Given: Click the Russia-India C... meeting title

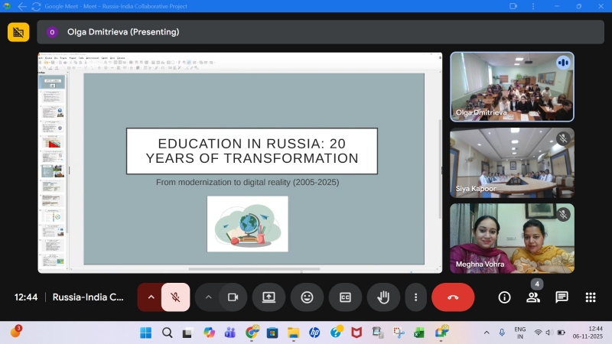Looking at the screenshot, I should [x=88, y=297].
